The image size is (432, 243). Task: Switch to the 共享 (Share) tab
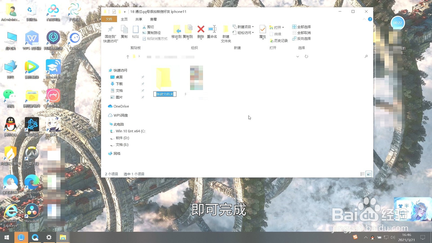(139, 19)
